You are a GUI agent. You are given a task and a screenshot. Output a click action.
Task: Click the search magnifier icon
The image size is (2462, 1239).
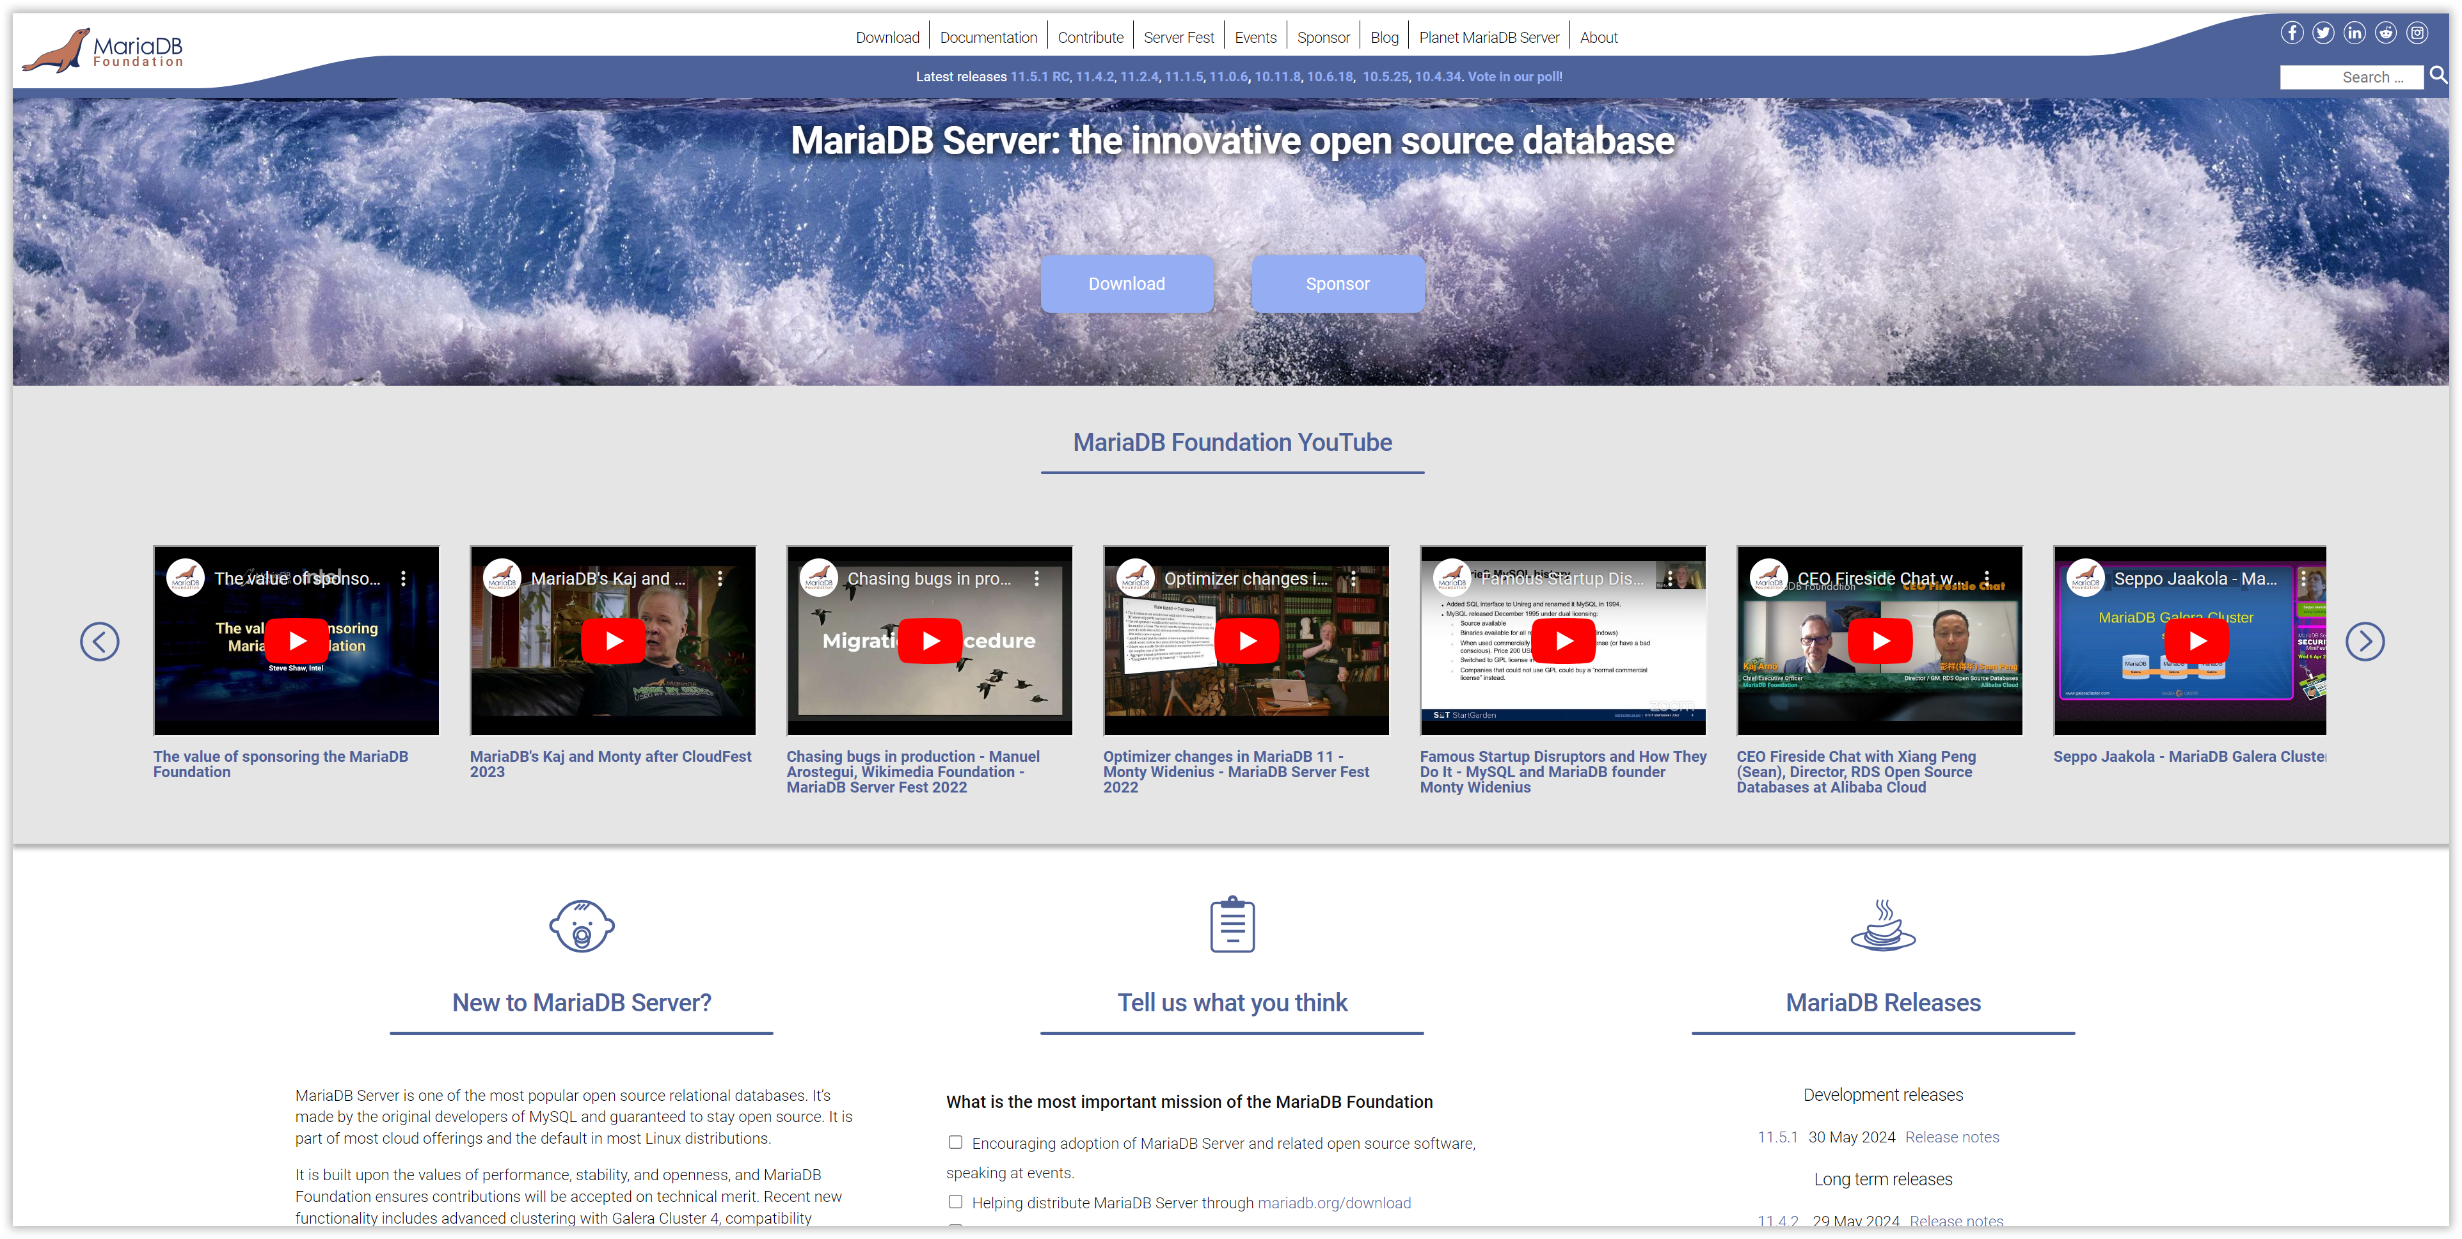tap(2438, 75)
